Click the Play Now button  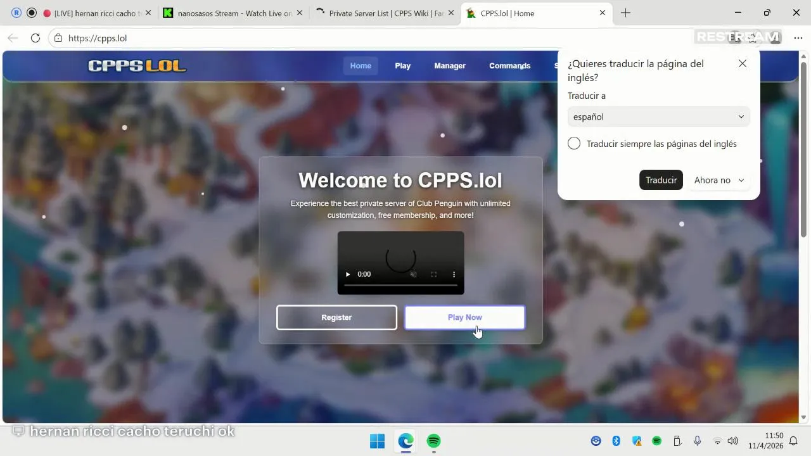coord(465,317)
